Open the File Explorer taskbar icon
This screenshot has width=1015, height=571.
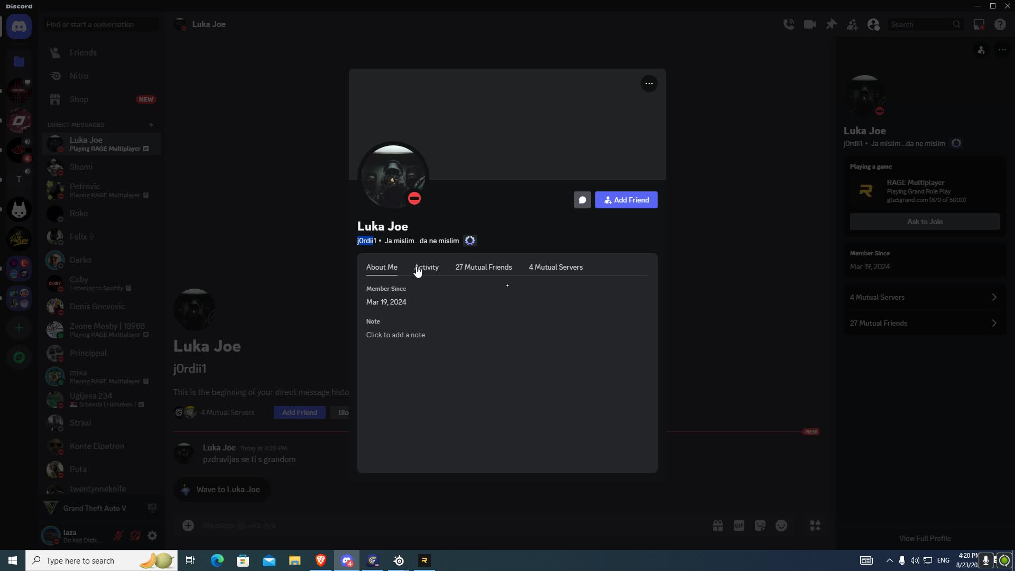295,560
